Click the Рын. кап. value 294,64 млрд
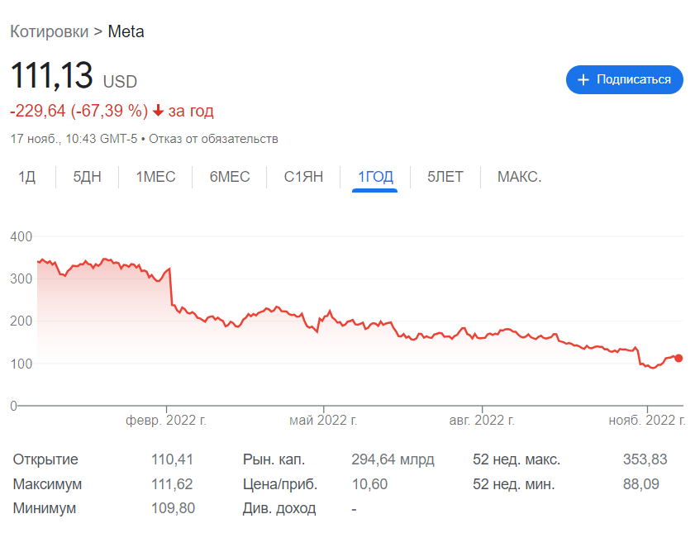 tap(393, 459)
